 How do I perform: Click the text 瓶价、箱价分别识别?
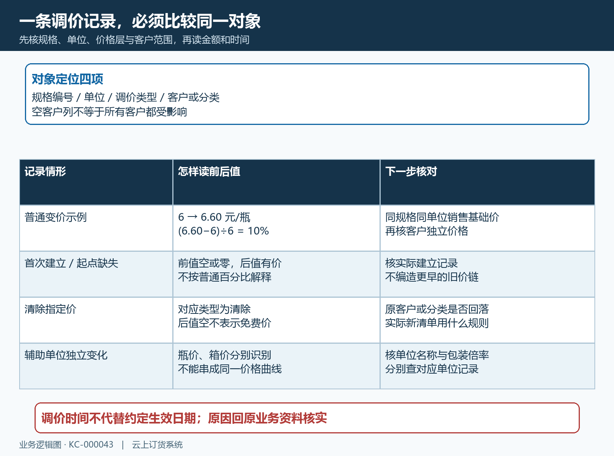(x=224, y=355)
